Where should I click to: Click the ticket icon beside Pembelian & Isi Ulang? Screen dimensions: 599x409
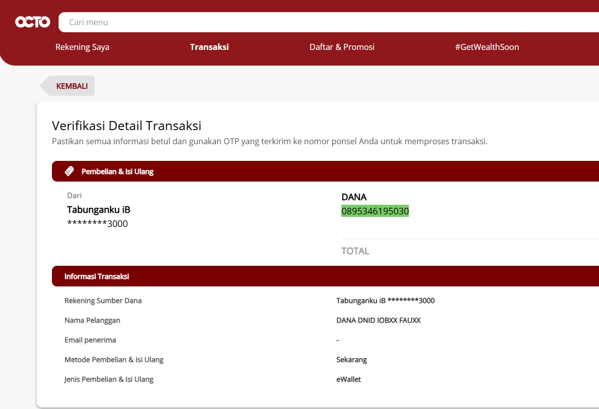point(69,171)
